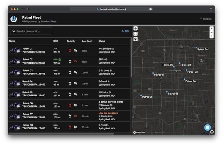Click the camera-off icon for Patrol 06
Image resolution: width=223 pixels, height=145 pixels.
(75, 105)
